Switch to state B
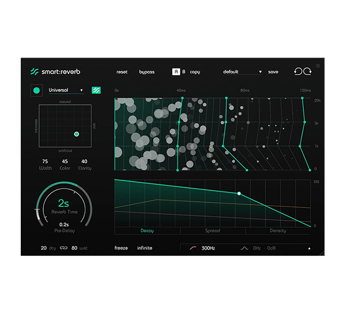Image resolution: width=346 pixels, height=313 pixels. pyautogui.click(x=184, y=71)
